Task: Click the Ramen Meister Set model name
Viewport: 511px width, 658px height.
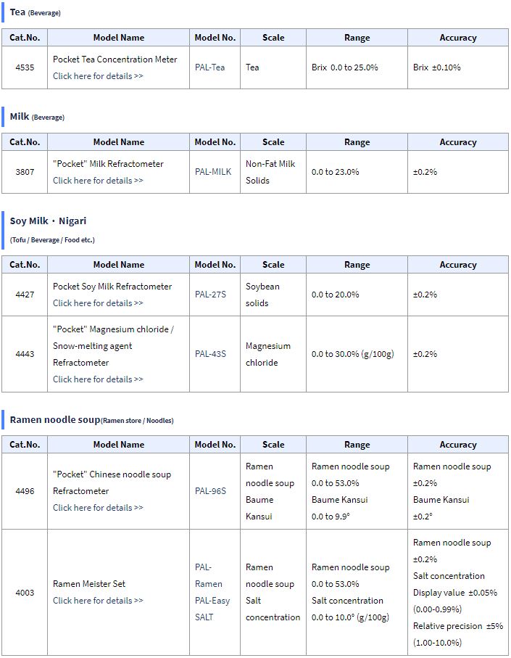Action: point(89,584)
